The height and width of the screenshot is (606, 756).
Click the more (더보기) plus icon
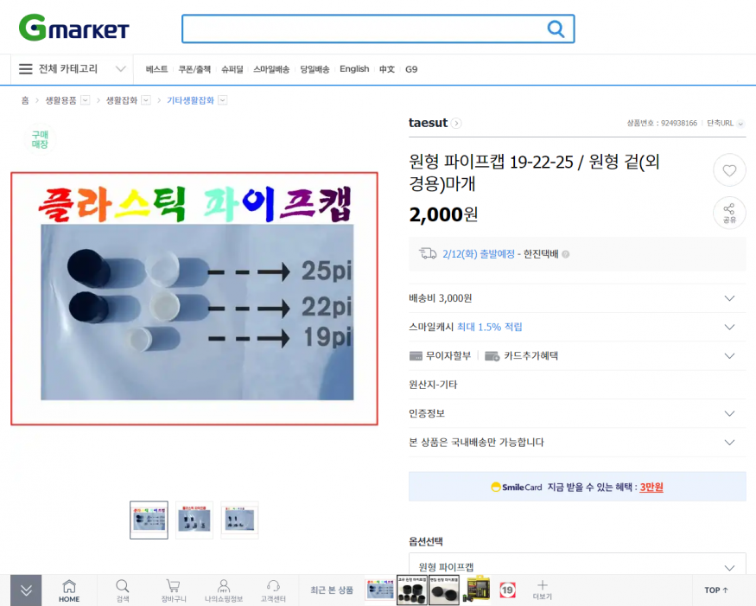(x=542, y=590)
